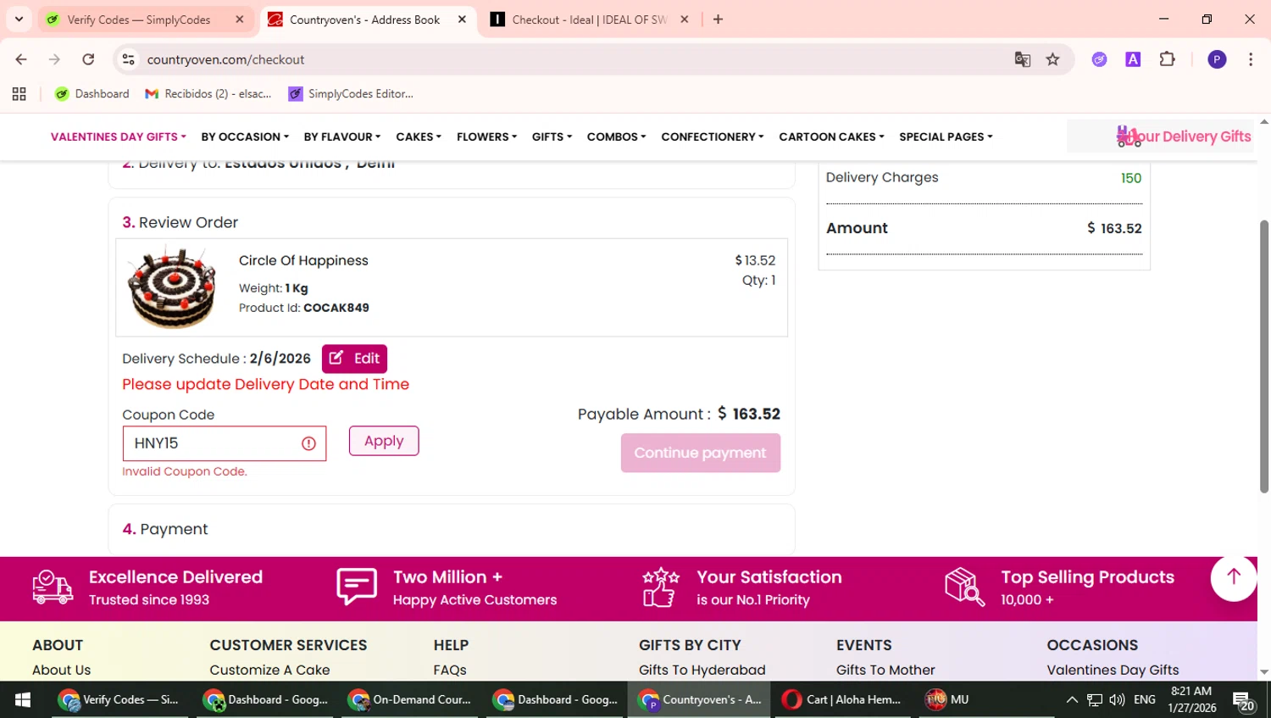Click the scroll-to-top arrow button
1271x718 pixels.
[x=1234, y=577]
